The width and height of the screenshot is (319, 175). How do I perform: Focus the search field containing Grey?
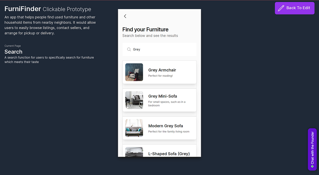tap(159, 50)
